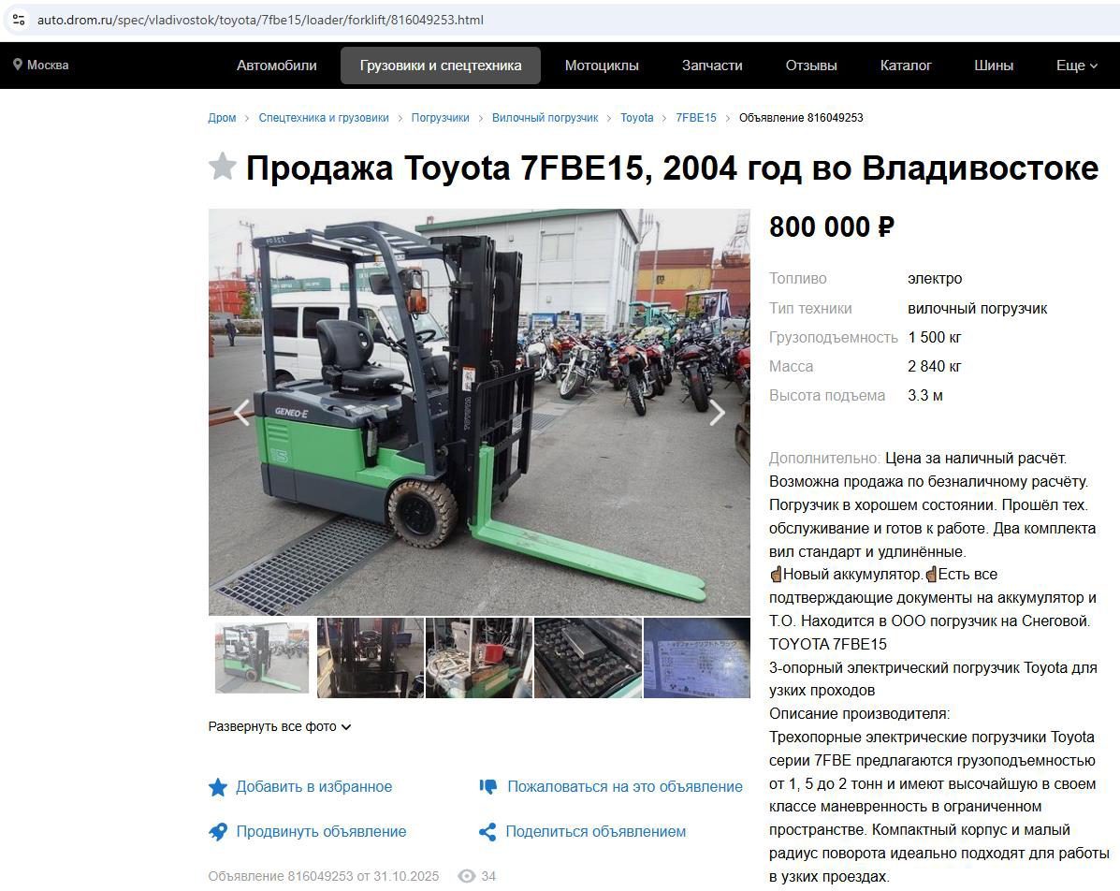1120x891 pixels.
Task: Select the third thumbnail with red charger
Action: point(478,658)
